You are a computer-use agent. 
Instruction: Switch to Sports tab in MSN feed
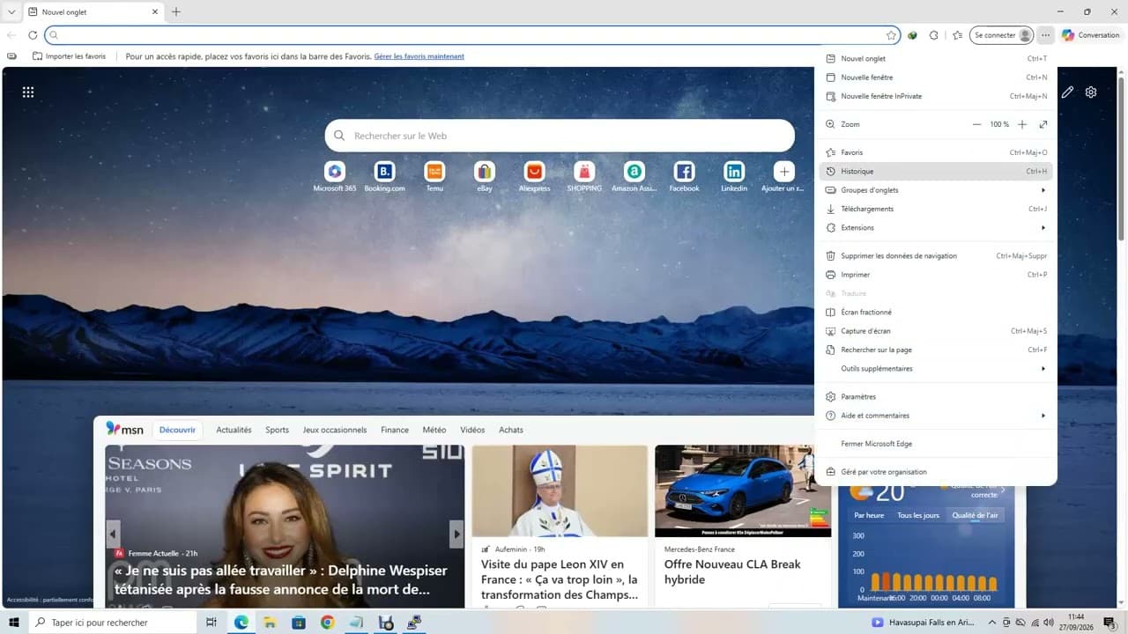pyautogui.click(x=277, y=430)
